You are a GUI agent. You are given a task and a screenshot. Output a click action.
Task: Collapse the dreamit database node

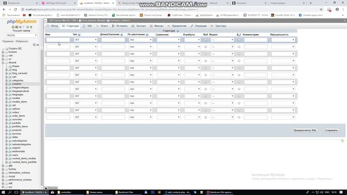3,63
